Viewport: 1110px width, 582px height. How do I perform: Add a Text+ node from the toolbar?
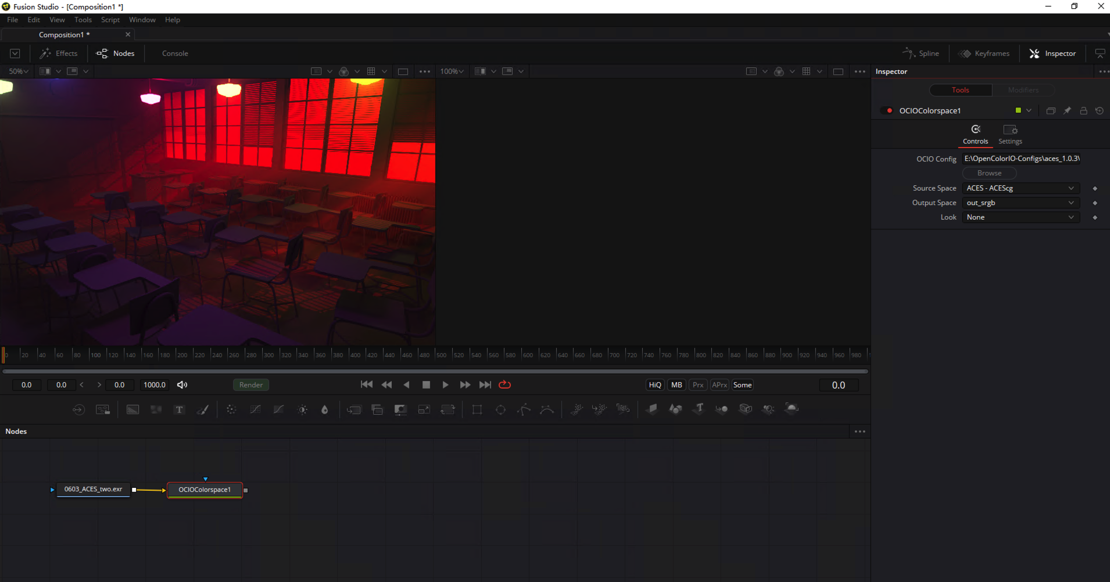pos(179,409)
